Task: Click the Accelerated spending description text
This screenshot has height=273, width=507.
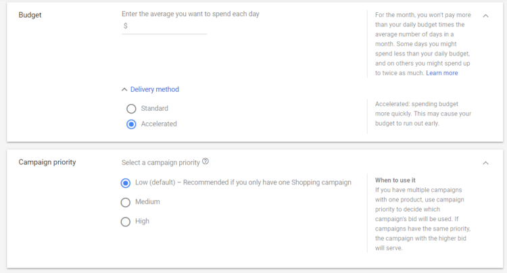Action: pyautogui.click(x=422, y=114)
